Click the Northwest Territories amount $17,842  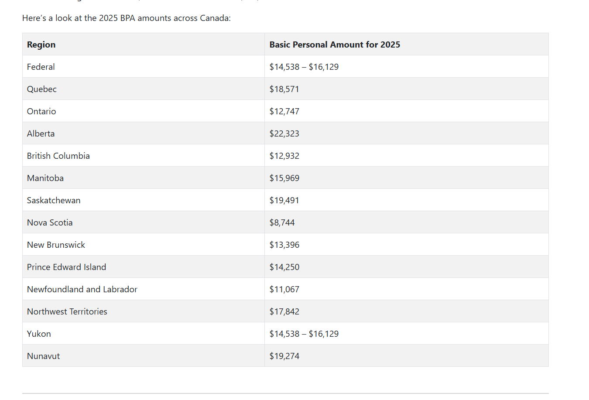tap(284, 311)
